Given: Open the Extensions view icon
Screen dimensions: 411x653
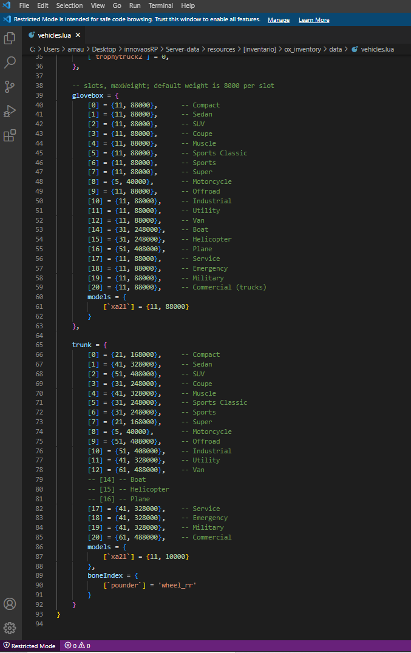Looking at the screenshot, I should click(10, 135).
